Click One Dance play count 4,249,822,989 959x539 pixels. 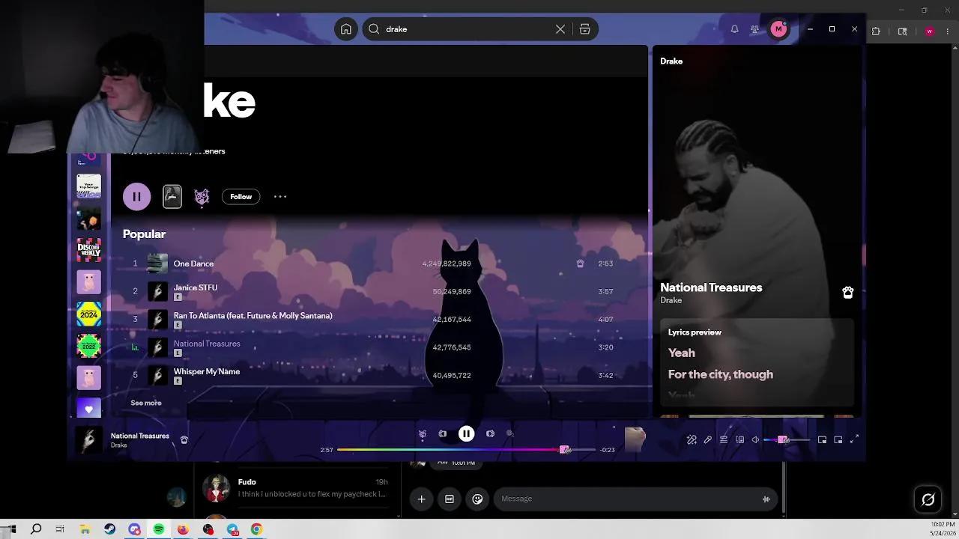tap(447, 264)
